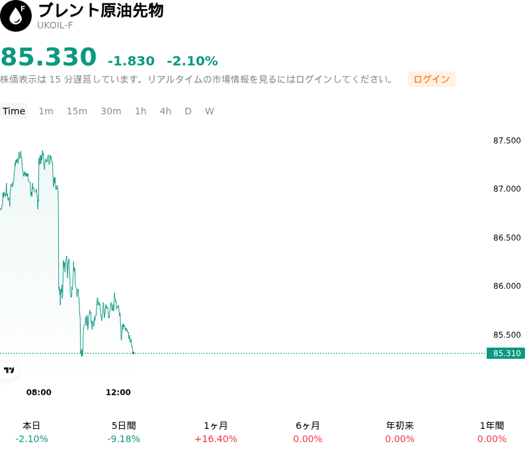This screenshot has width=529, height=452.
Task: Switch to the 15m interval
Action: [x=77, y=111]
